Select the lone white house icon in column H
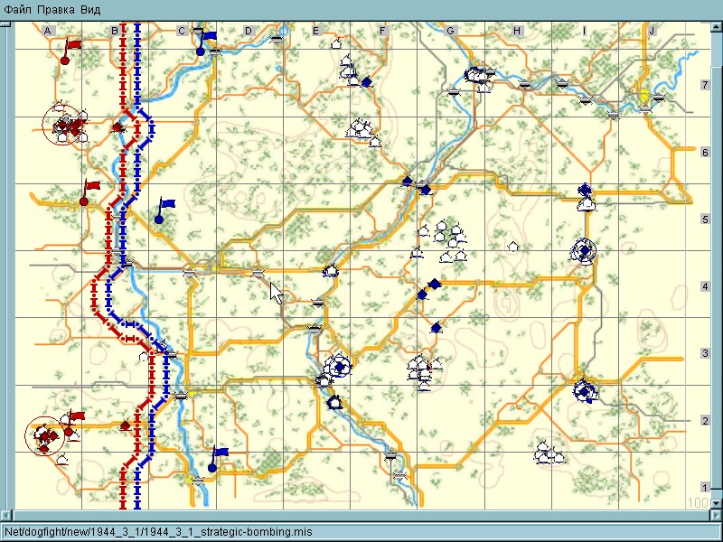This screenshot has width=723, height=542. pos(513,246)
